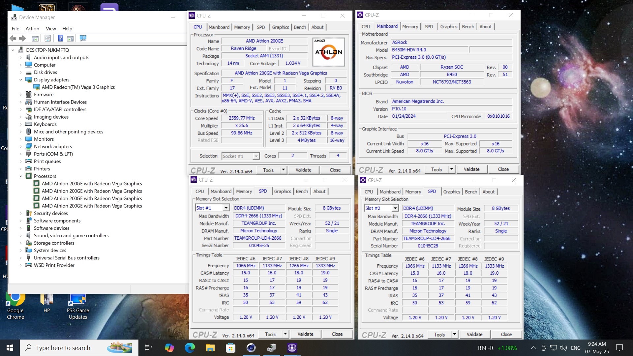Viewport: 633px width, 356px height.
Task: Click the Keyboards category icon
Action: [x=29, y=124]
